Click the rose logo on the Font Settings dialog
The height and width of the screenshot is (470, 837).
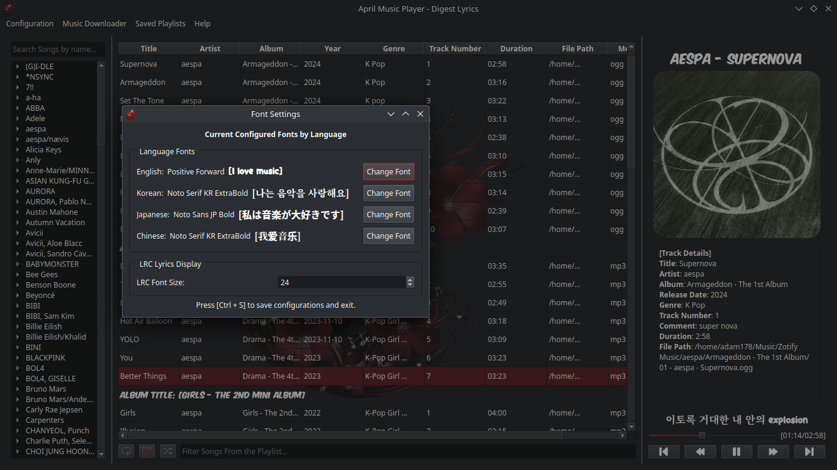tap(130, 114)
